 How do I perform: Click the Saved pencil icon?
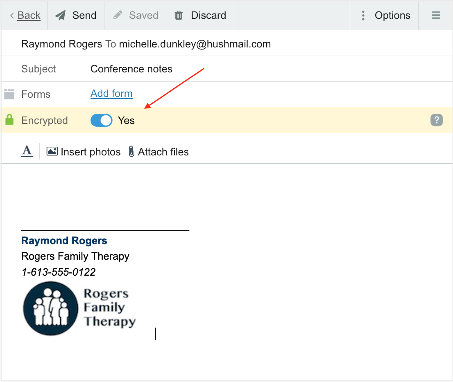118,15
